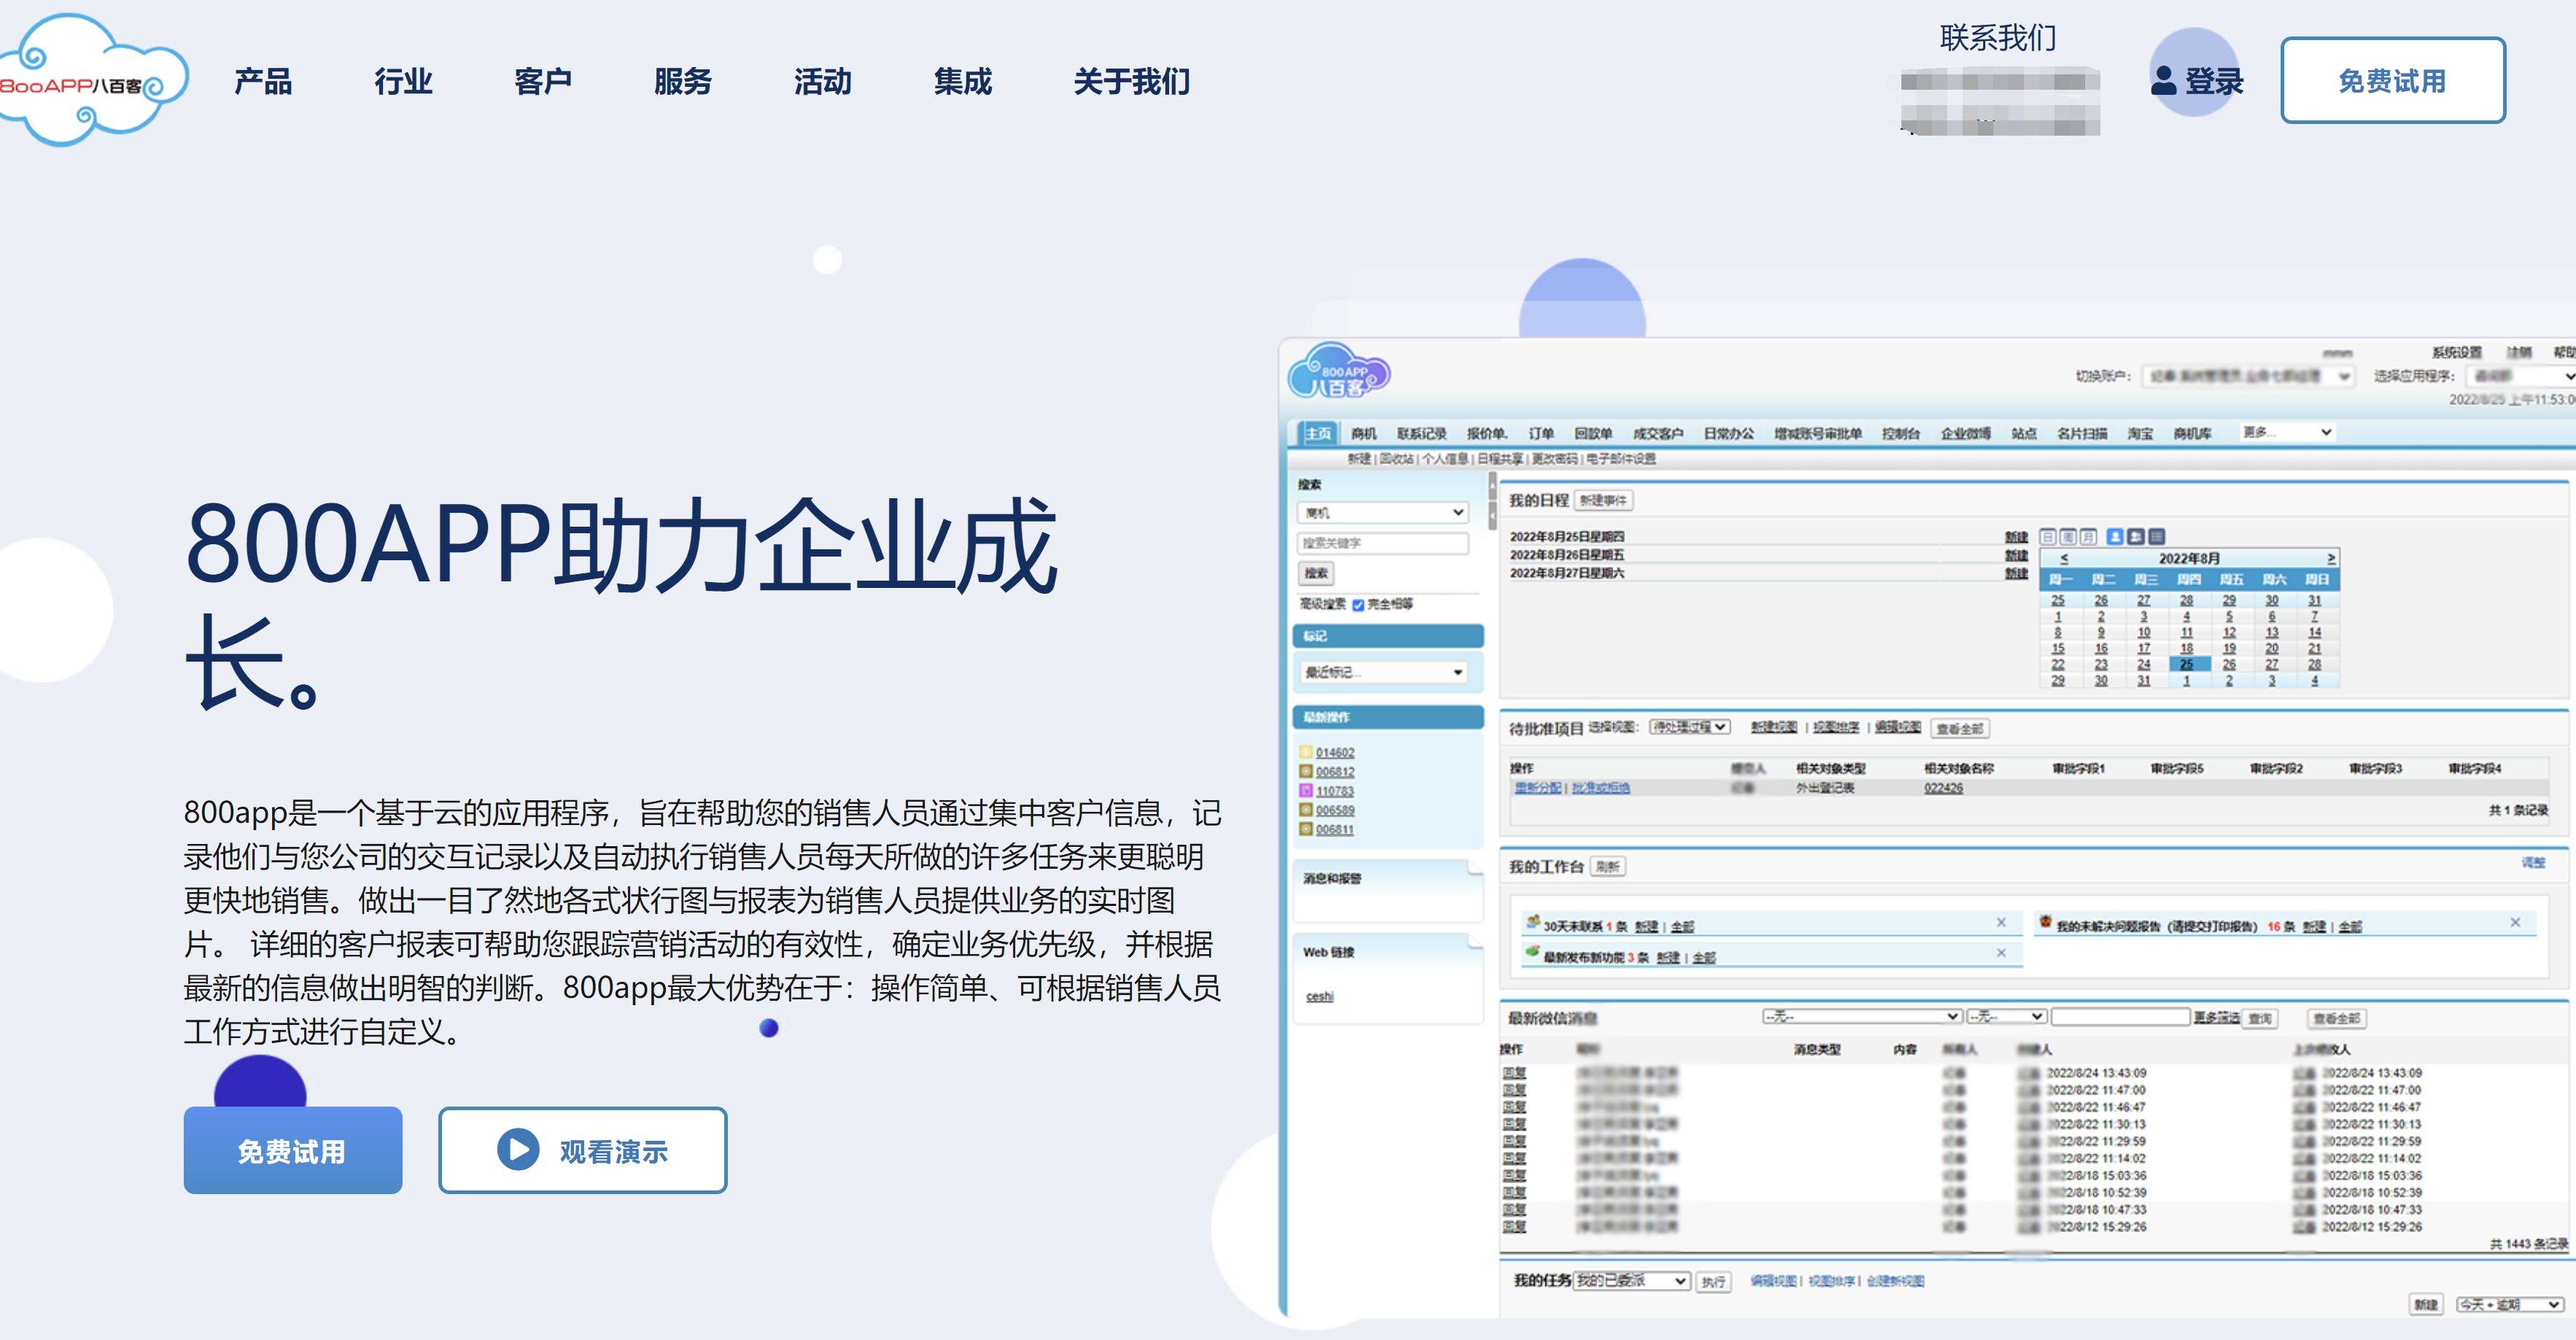Click the 搜索 button in the sidebar
2576x1340 pixels.
point(1316,573)
